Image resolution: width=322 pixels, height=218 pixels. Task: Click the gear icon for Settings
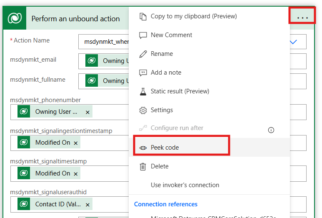point(143,110)
